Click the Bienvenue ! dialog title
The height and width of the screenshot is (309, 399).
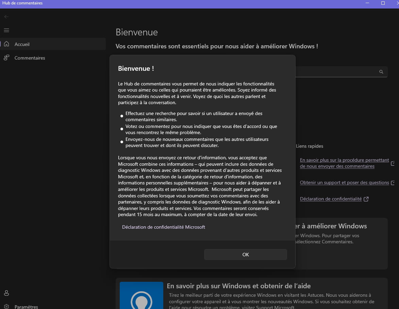[x=136, y=68]
